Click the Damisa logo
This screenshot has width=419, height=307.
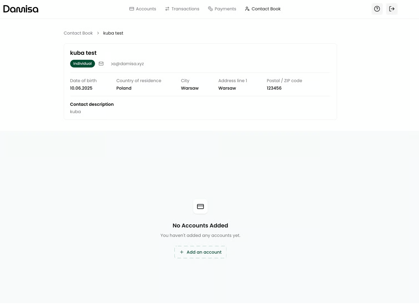point(21,9)
